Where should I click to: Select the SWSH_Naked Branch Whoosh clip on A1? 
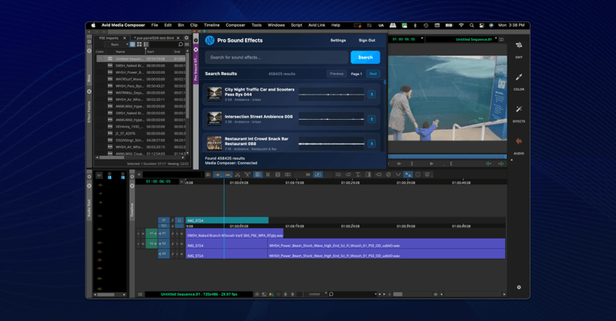tap(235, 235)
